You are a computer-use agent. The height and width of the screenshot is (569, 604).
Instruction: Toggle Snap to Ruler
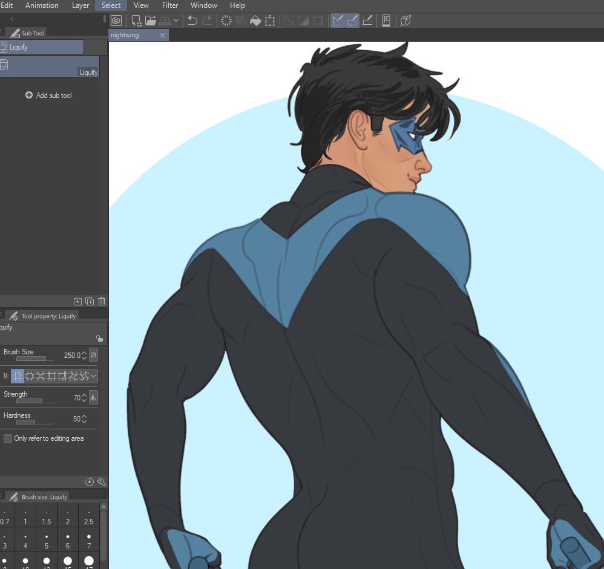pos(338,21)
